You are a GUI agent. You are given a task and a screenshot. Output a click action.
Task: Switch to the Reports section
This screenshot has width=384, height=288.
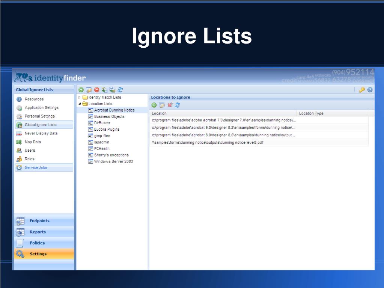[44, 232]
